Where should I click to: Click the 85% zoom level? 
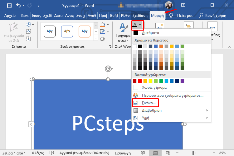(222, 153)
